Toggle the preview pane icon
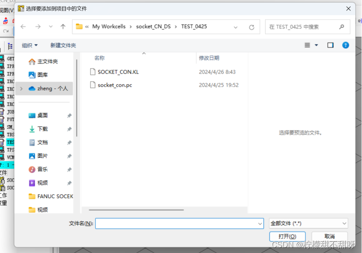Viewport: 362px width, 253px height. point(330,45)
